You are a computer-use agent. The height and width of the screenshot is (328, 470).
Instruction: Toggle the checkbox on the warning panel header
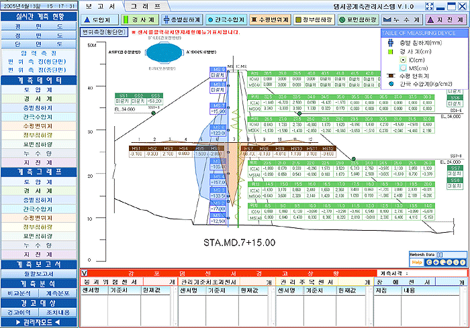tap(83, 273)
